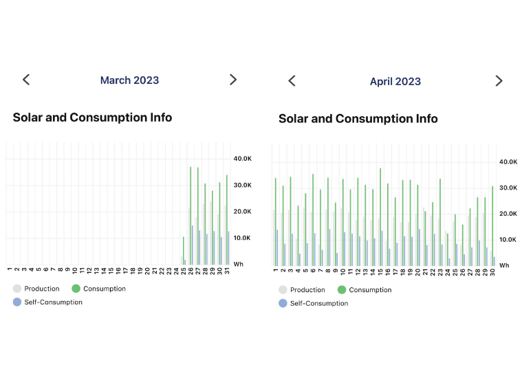Click the green Consumption dot in April legend

point(342,290)
